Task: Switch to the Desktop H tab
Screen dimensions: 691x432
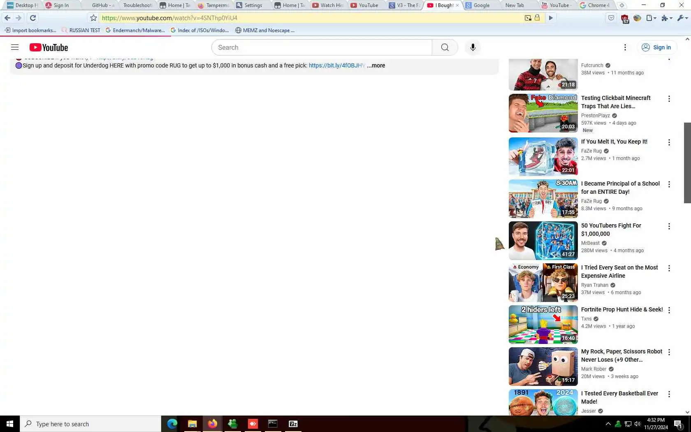Action: [22, 5]
